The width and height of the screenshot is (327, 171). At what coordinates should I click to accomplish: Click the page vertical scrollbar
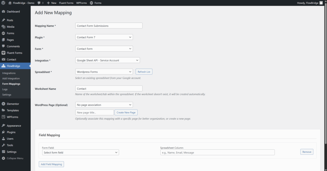[325, 73]
